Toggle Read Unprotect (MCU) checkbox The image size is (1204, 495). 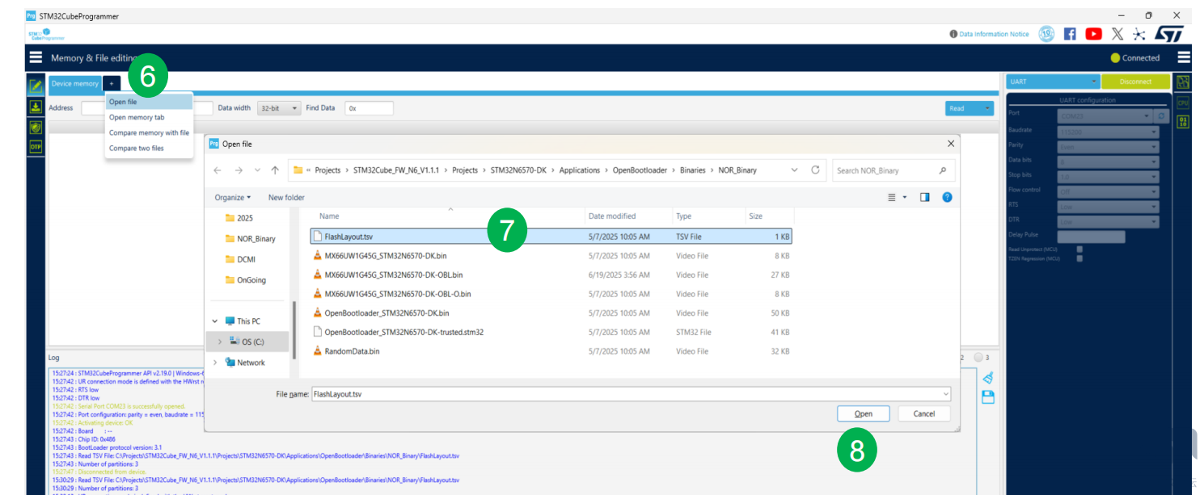click(x=1079, y=250)
